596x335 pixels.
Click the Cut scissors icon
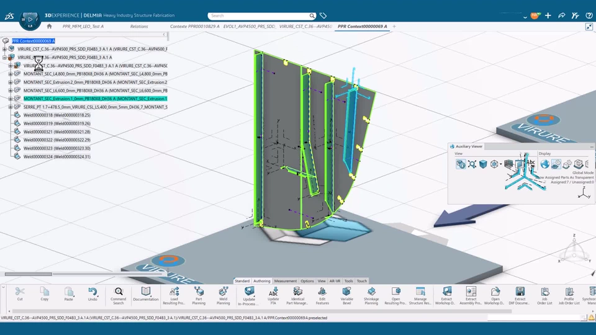click(20, 292)
